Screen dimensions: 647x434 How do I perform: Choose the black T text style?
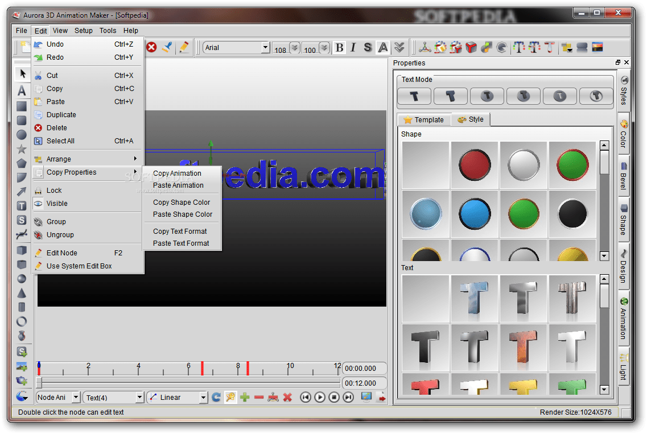(x=426, y=348)
